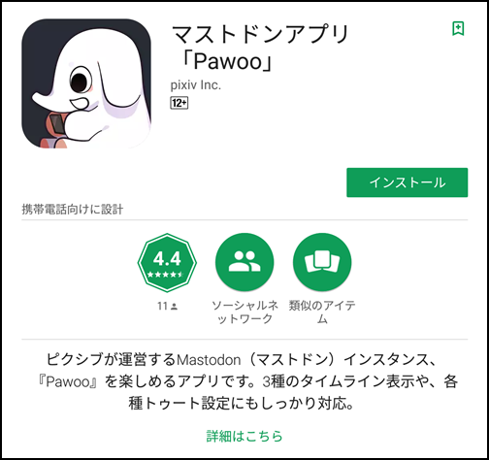489x460 pixels.
Task: Tap the star row inside rating badge
Action: 165,275
